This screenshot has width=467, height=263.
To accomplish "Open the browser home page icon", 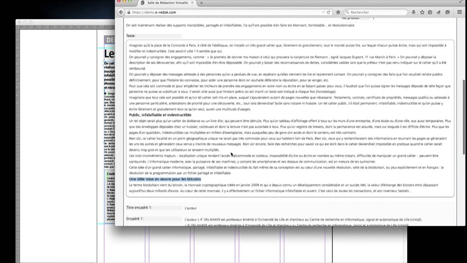I will click(x=338, y=12).
